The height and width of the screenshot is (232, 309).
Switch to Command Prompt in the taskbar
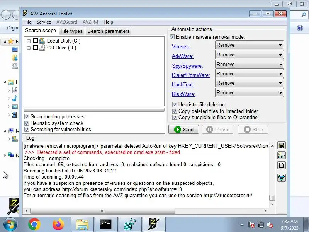(x=106, y=225)
